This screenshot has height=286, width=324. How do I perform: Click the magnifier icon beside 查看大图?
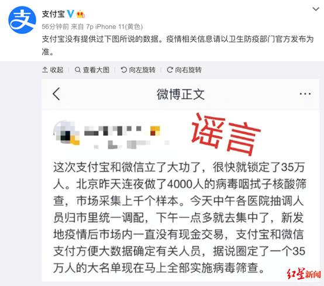pyautogui.click(x=78, y=70)
